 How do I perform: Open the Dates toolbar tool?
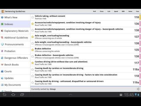pyautogui.click(x=130, y=11)
